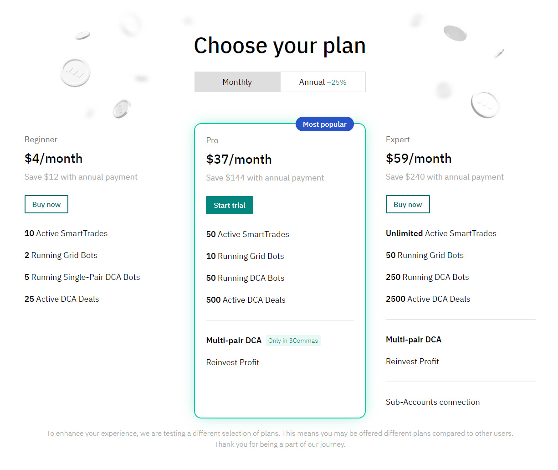Select the Monthly billing tab
This screenshot has height=470, width=558.
coord(237,82)
